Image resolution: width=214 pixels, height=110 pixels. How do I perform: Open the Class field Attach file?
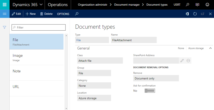pos(100,61)
